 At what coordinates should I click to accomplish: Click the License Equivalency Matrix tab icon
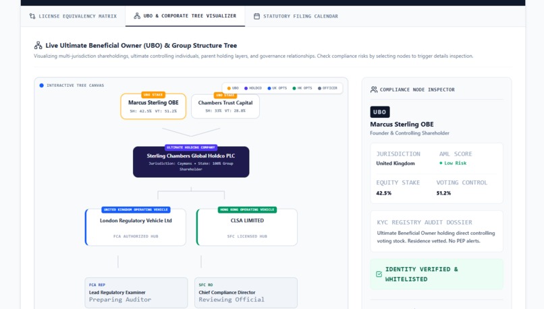(32, 16)
